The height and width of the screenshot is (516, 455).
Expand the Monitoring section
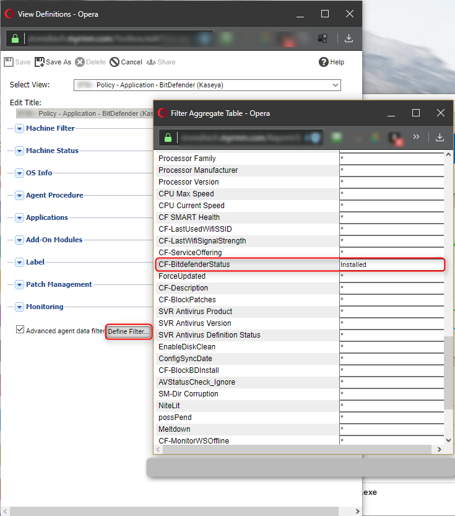(19, 307)
